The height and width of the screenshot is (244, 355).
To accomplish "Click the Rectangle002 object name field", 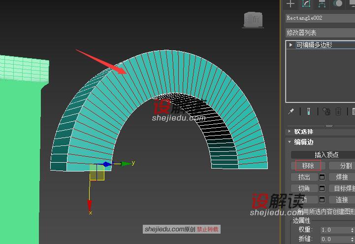I will (x=319, y=18).
